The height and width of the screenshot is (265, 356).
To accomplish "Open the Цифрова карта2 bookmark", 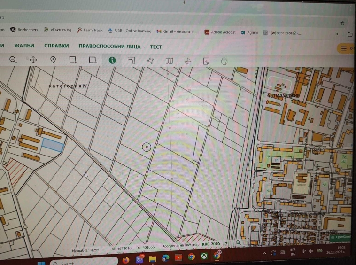I will (x=282, y=33).
